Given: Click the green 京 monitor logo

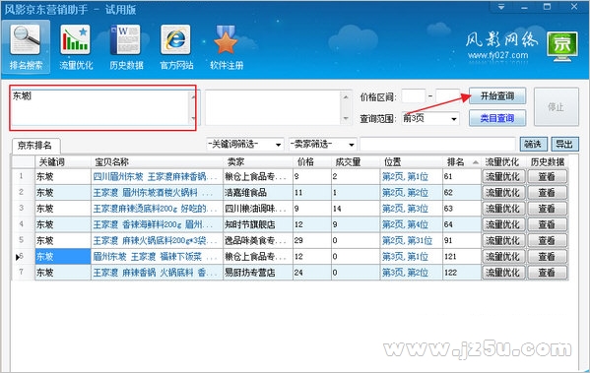Looking at the screenshot, I should pos(562,46).
